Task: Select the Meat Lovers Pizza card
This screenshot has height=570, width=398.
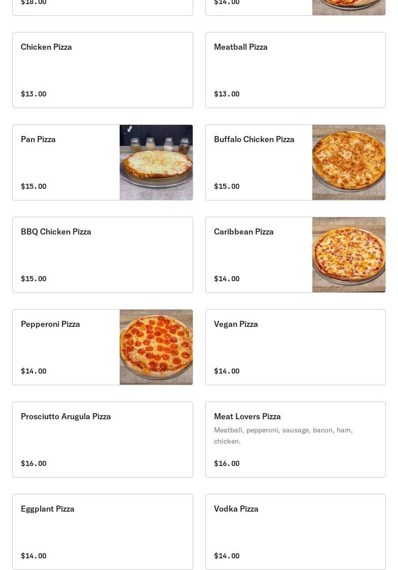Action: pyautogui.click(x=295, y=440)
